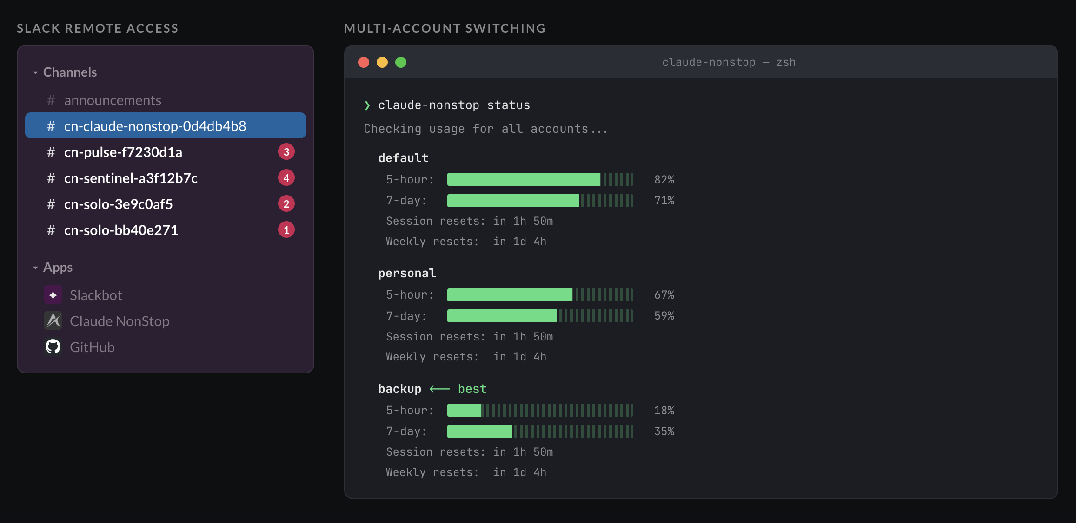The height and width of the screenshot is (523, 1076).
Task: Open the Claude NonStop app label
Action: pos(120,321)
